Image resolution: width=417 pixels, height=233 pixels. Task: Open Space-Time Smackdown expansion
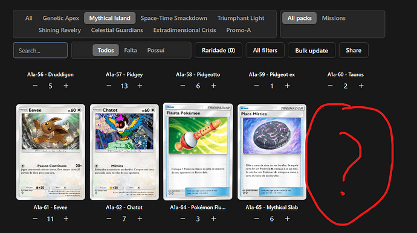[173, 18]
